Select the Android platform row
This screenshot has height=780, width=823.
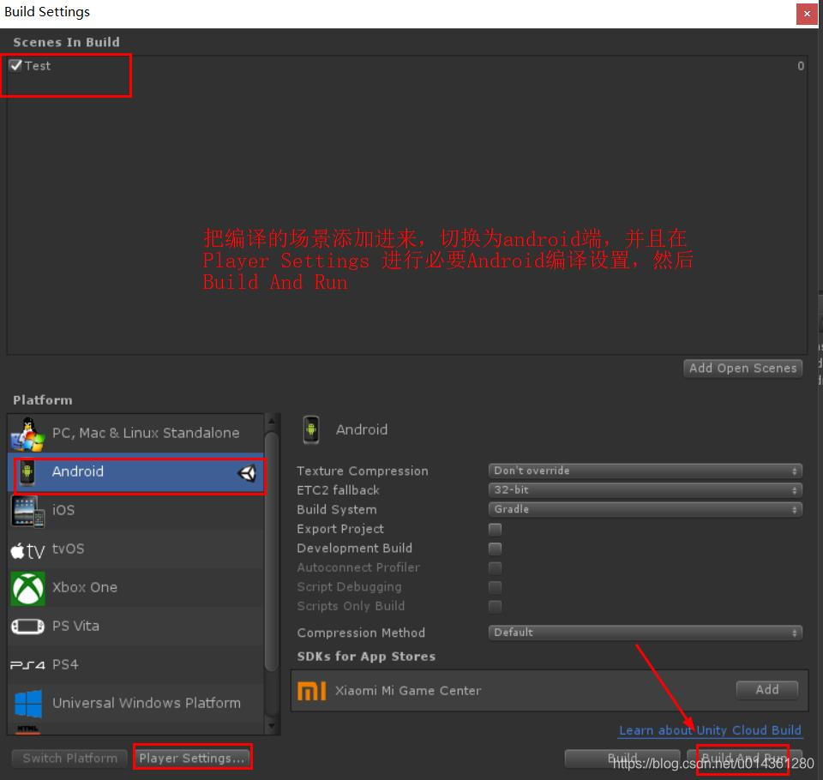[136, 472]
